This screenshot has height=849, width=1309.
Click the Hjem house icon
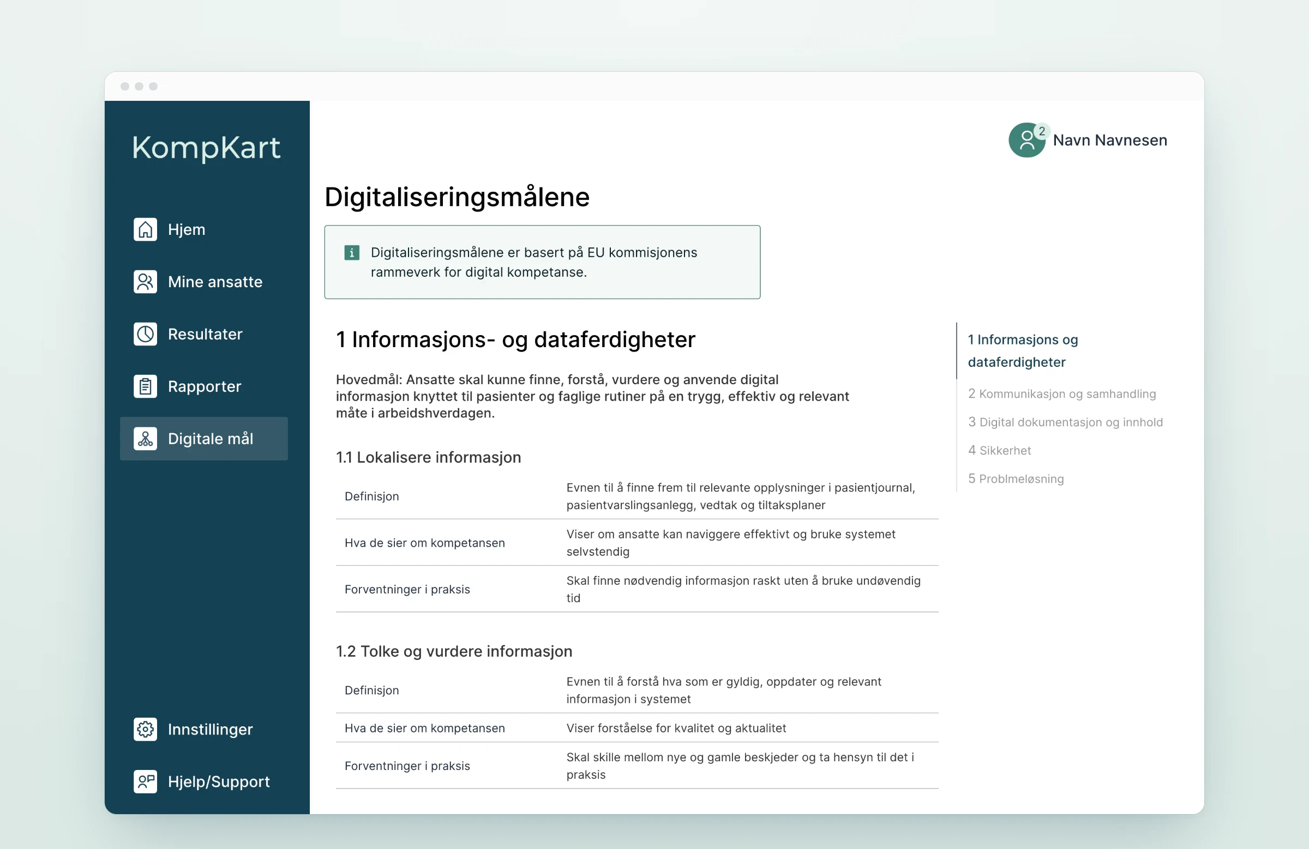tap(145, 229)
